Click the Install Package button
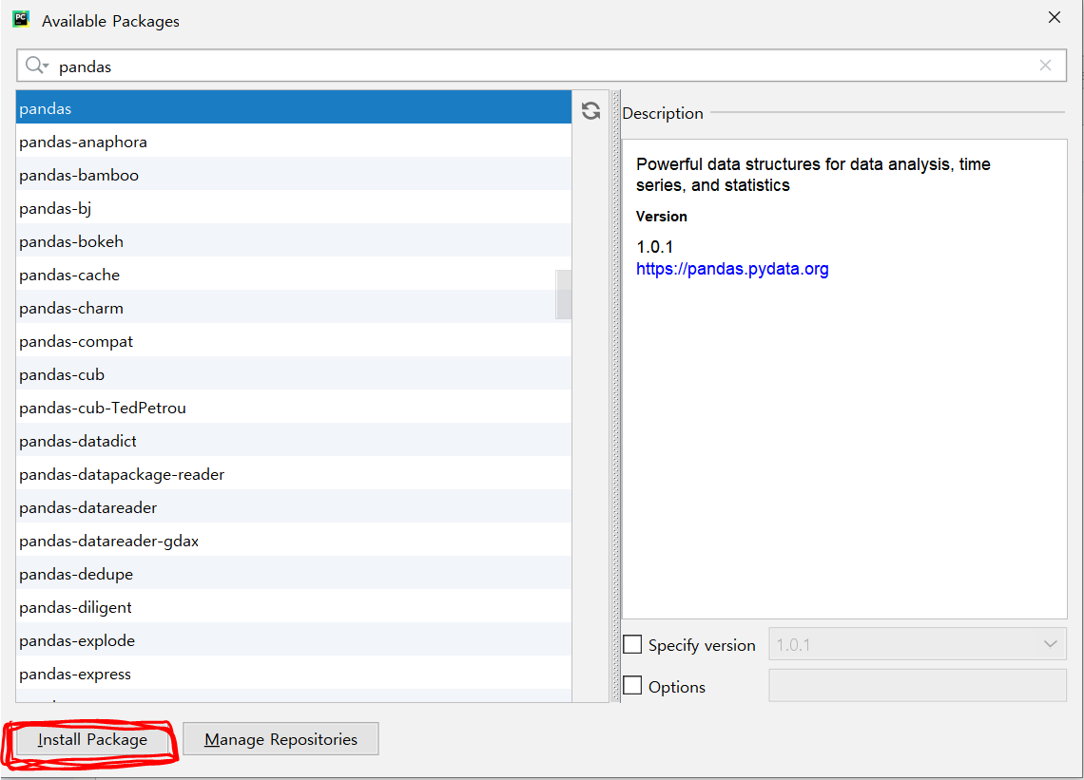 point(92,739)
